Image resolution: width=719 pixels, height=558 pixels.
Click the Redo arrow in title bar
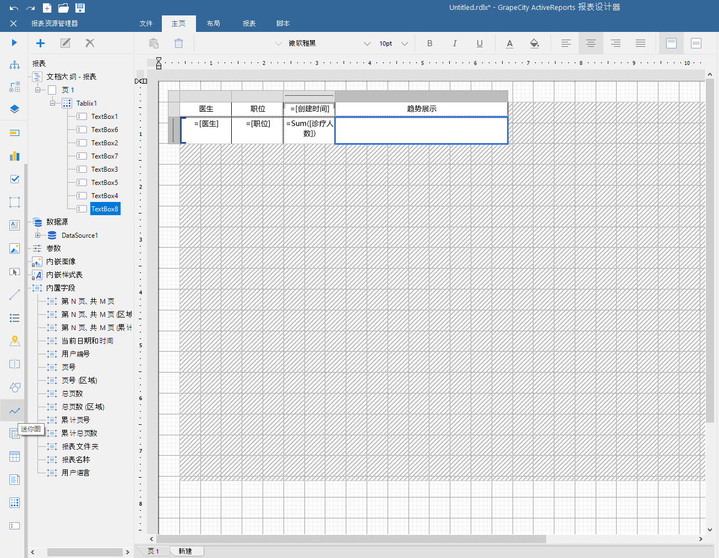tap(31, 8)
